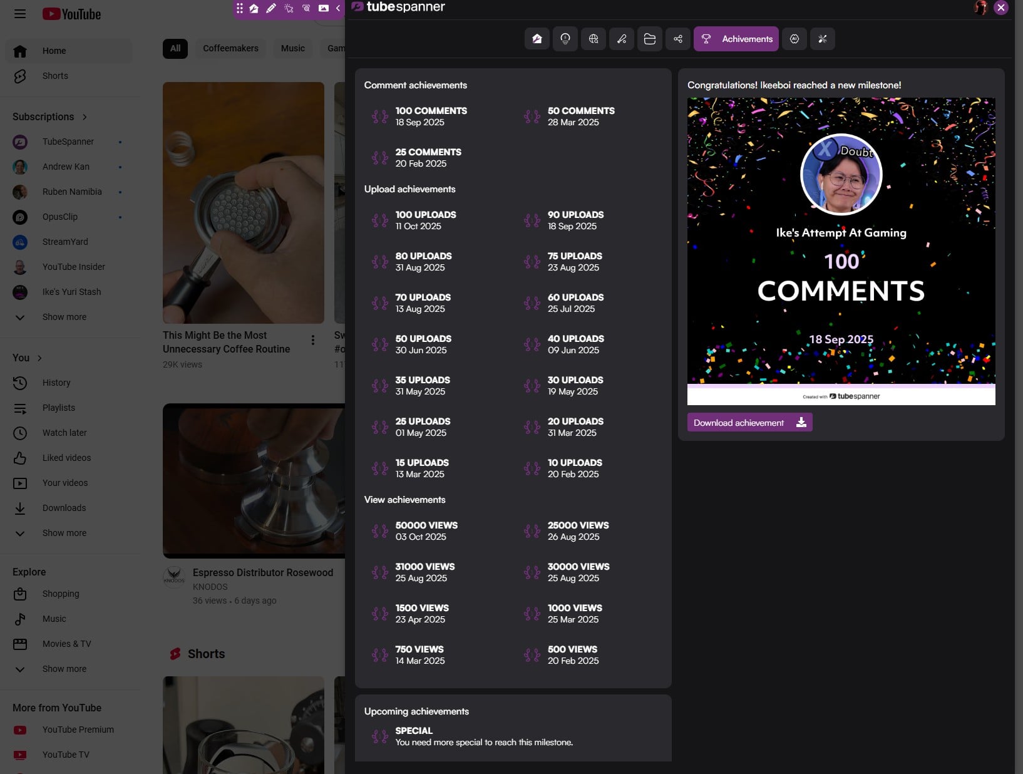Open the pen writing tools tab
Image resolution: width=1023 pixels, height=774 pixels.
(622, 39)
